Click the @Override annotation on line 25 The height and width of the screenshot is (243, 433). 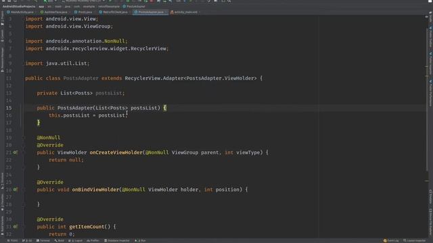pos(50,182)
